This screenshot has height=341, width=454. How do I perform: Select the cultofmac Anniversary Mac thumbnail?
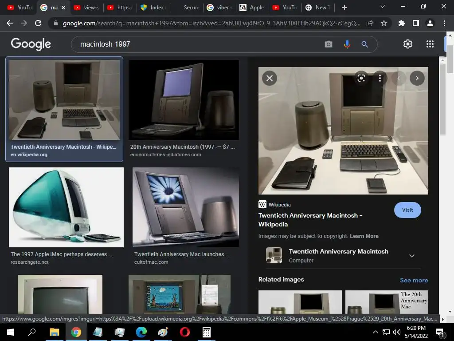(186, 207)
